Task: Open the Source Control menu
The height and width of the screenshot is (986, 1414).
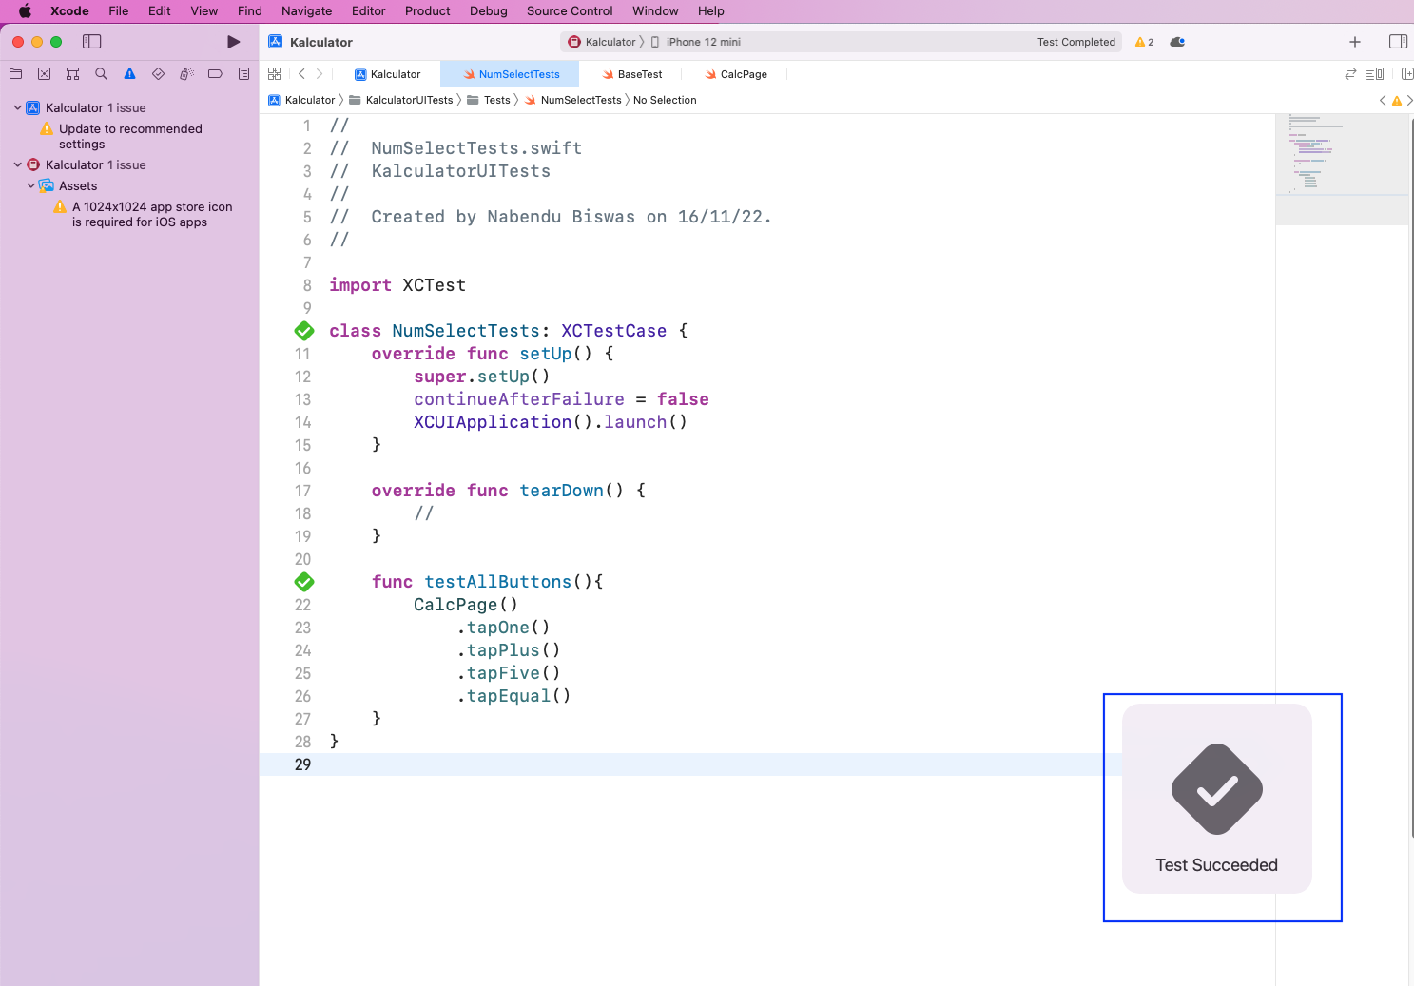Action: tap(570, 11)
